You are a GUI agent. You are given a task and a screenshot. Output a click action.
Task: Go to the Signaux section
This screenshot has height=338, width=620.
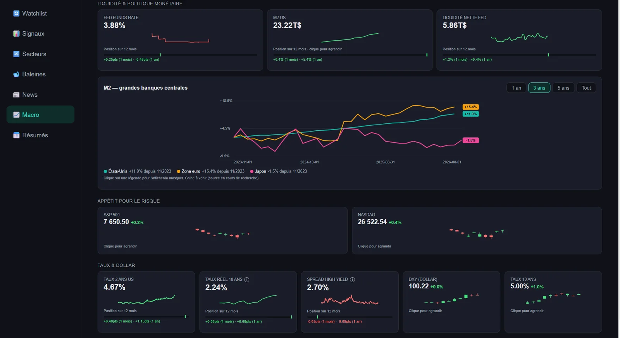tap(40, 34)
